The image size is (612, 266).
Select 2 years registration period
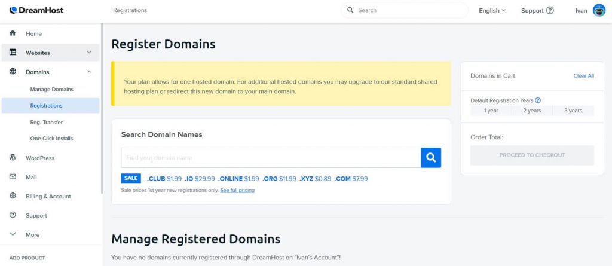pos(532,111)
